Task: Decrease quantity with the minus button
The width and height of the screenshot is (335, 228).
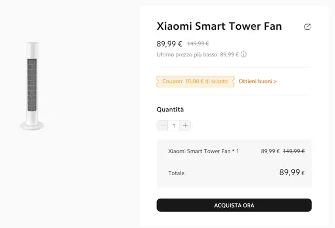Action: [x=163, y=126]
